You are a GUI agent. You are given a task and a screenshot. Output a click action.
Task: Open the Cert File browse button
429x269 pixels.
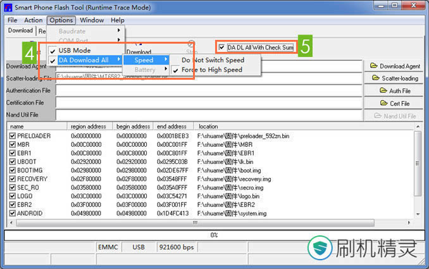tap(395, 103)
